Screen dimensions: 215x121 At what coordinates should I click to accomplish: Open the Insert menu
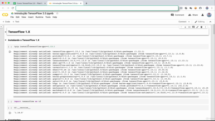click(x=31, y=17)
